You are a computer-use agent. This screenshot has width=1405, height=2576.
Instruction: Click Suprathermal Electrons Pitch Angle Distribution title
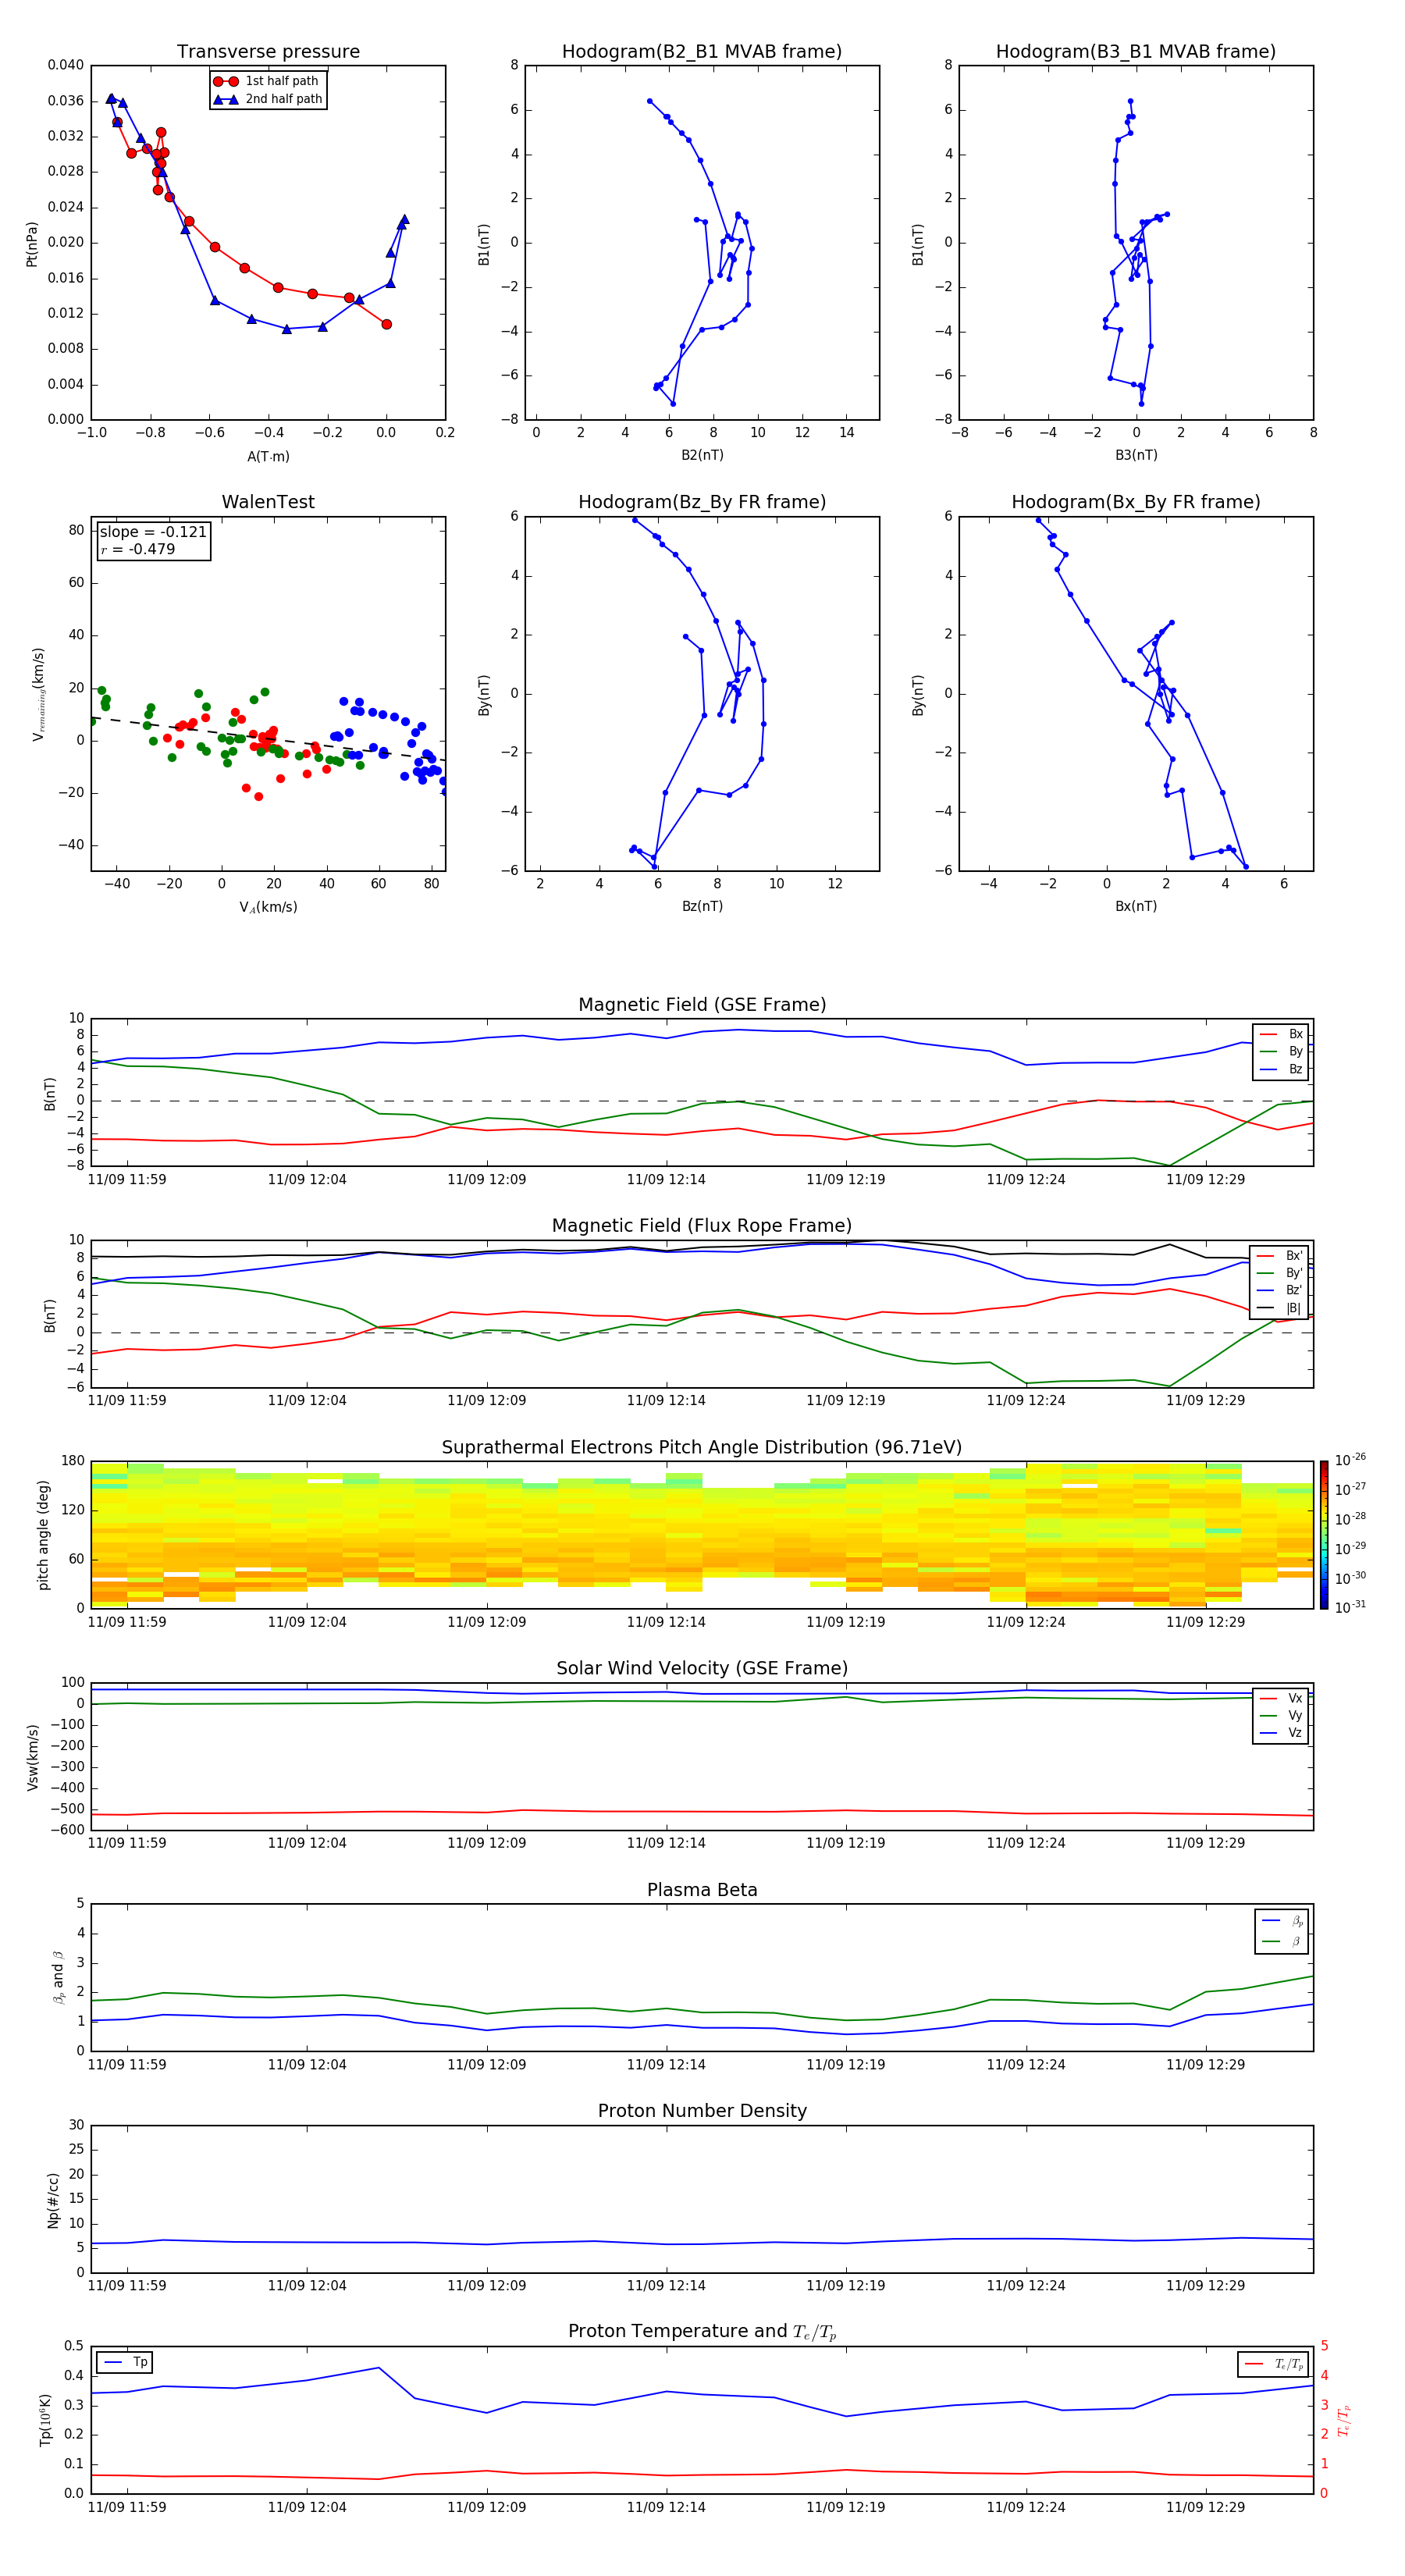[x=702, y=1448]
